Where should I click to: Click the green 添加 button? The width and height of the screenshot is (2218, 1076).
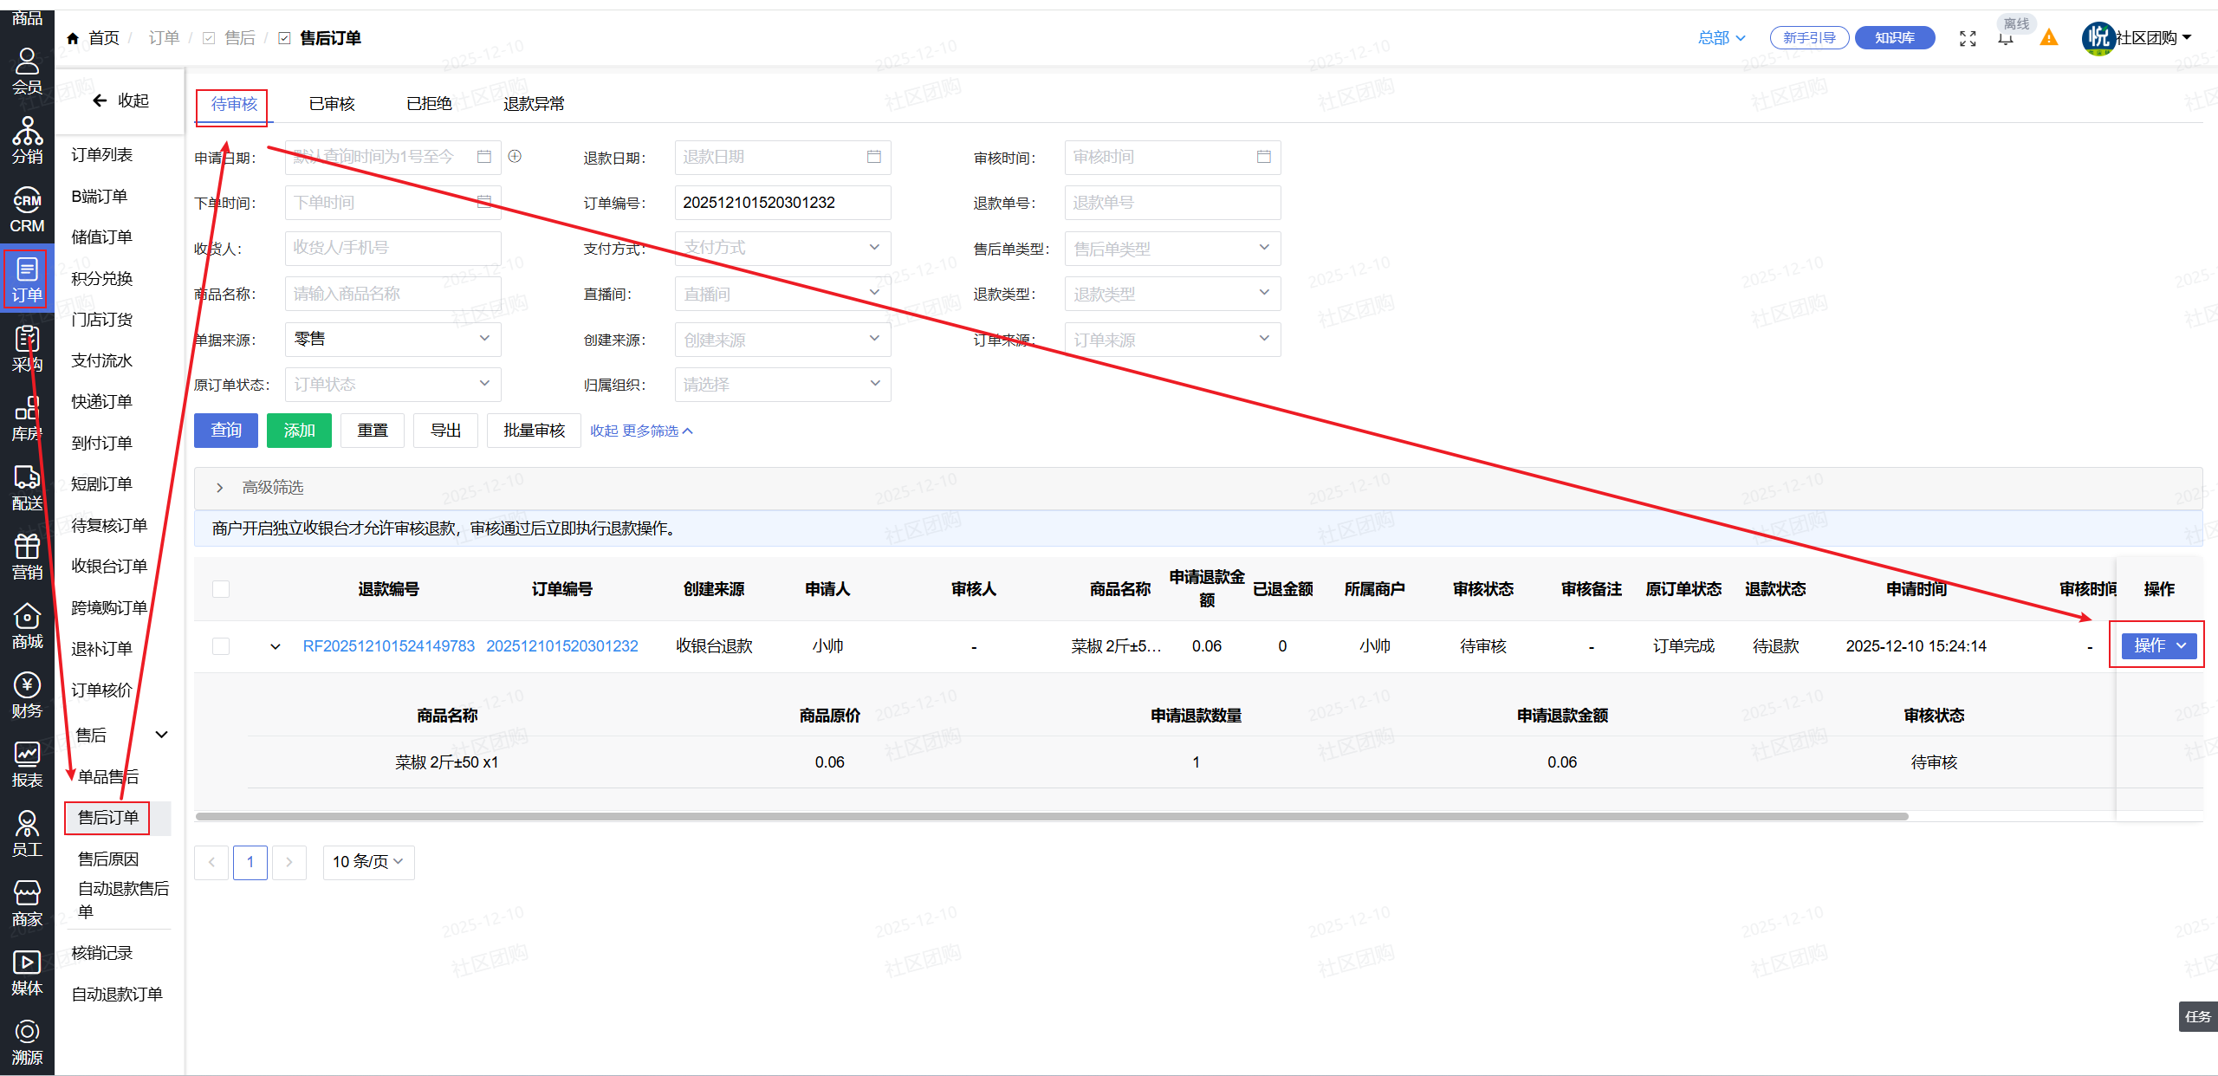click(299, 431)
